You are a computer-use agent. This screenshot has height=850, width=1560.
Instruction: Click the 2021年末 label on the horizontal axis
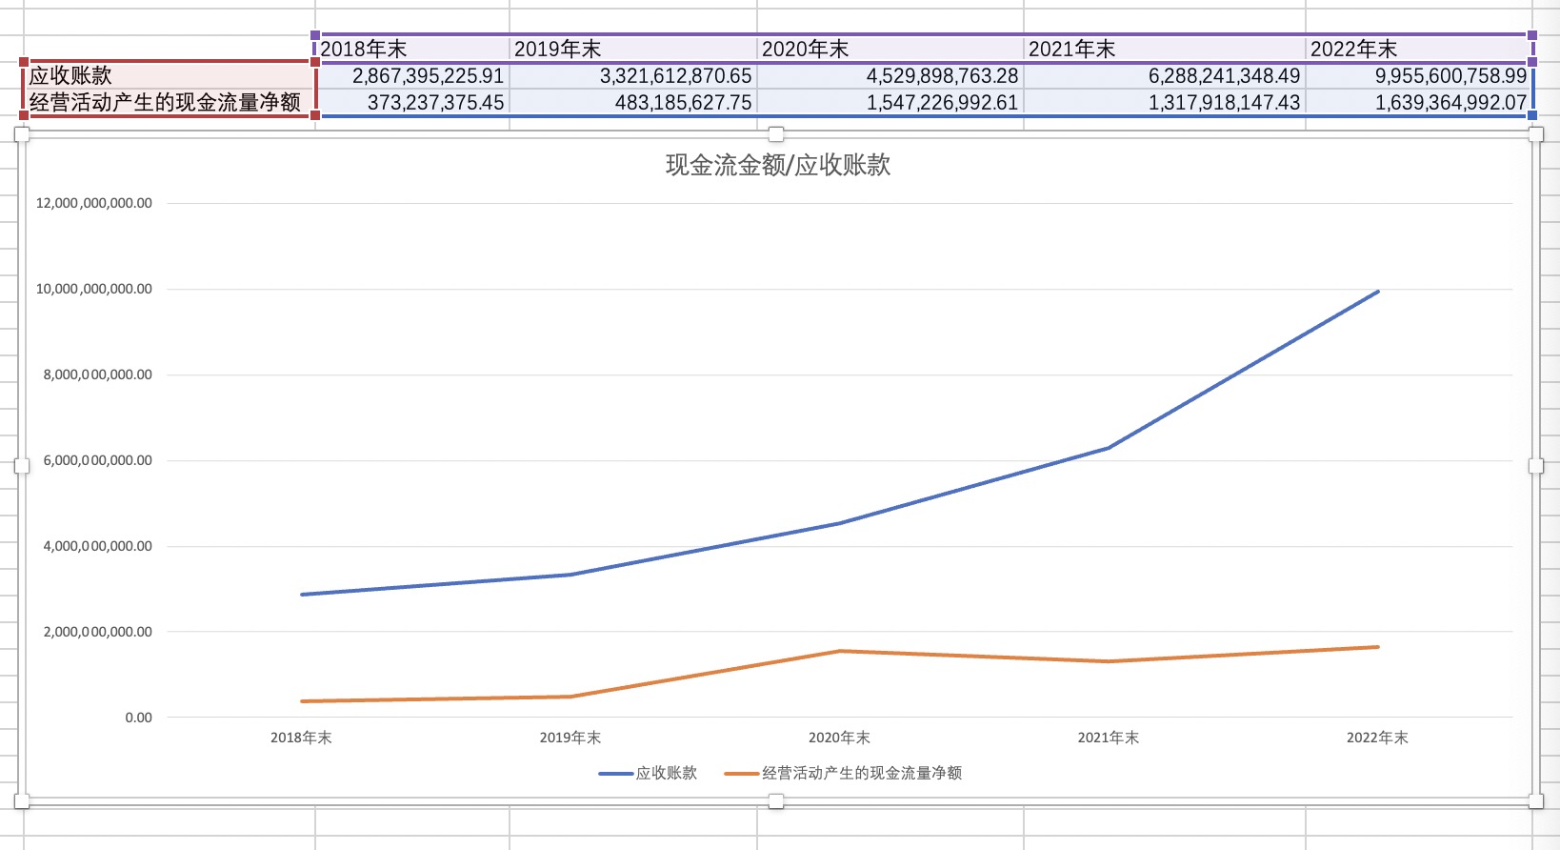point(1108,739)
